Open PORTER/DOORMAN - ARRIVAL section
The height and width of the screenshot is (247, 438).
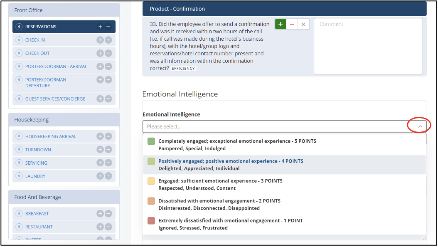[x=56, y=67]
